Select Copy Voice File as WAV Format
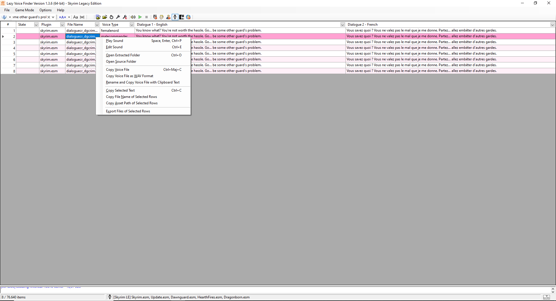 [x=143, y=76]
